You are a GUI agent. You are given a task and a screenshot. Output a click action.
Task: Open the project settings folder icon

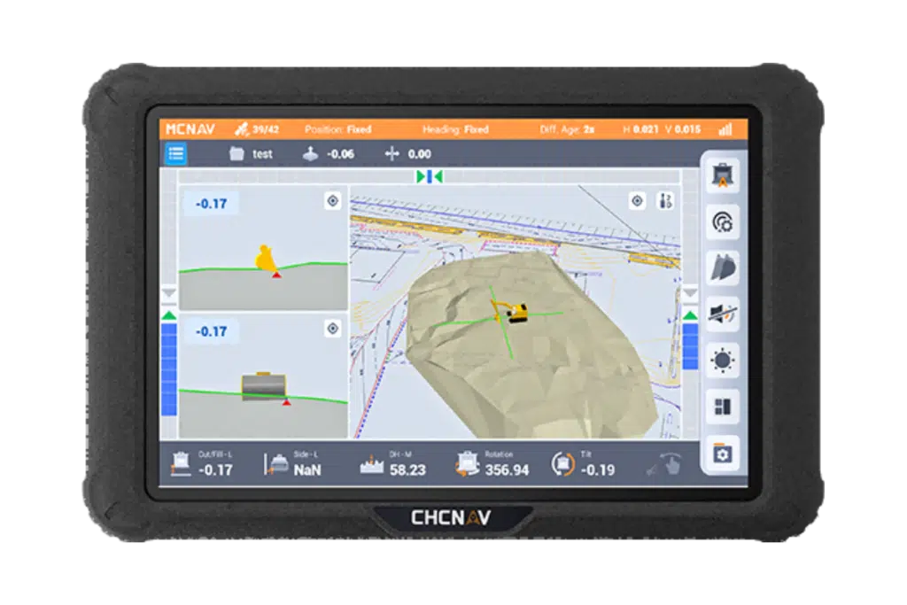[722, 454]
